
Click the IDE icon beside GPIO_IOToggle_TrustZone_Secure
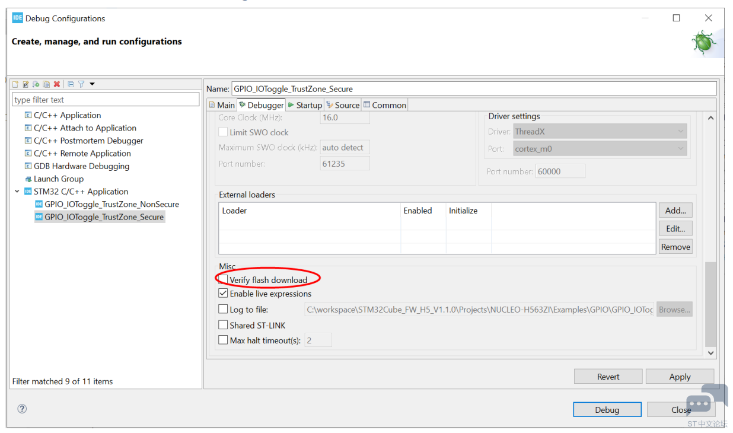pyautogui.click(x=39, y=217)
